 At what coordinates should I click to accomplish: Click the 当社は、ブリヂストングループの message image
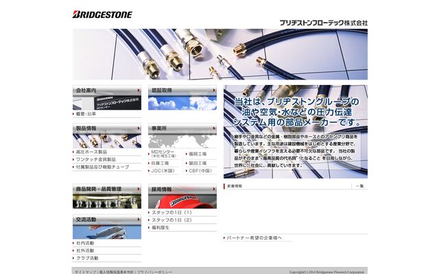pyautogui.click(x=296, y=132)
